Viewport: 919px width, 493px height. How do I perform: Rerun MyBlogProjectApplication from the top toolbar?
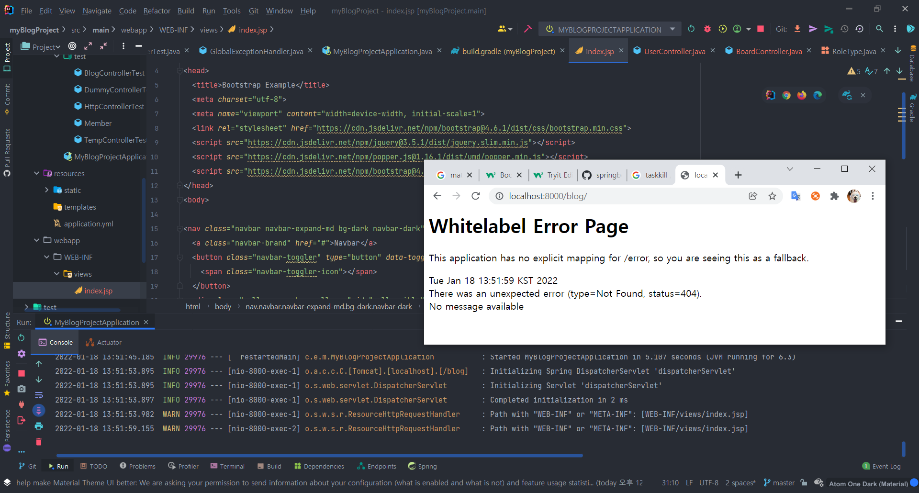(x=691, y=29)
